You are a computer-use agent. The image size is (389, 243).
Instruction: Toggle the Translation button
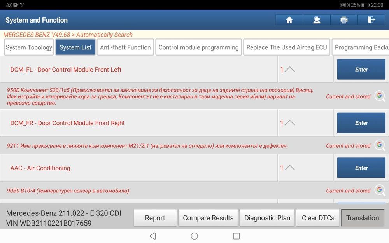pyautogui.click(x=362, y=218)
